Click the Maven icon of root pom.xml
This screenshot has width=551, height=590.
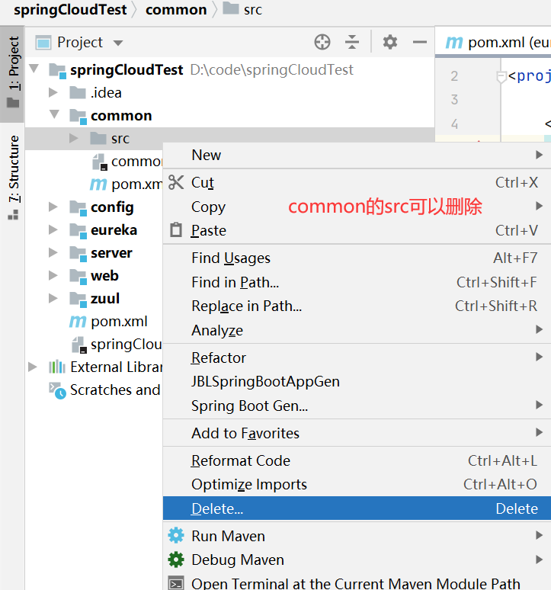(78, 322)
